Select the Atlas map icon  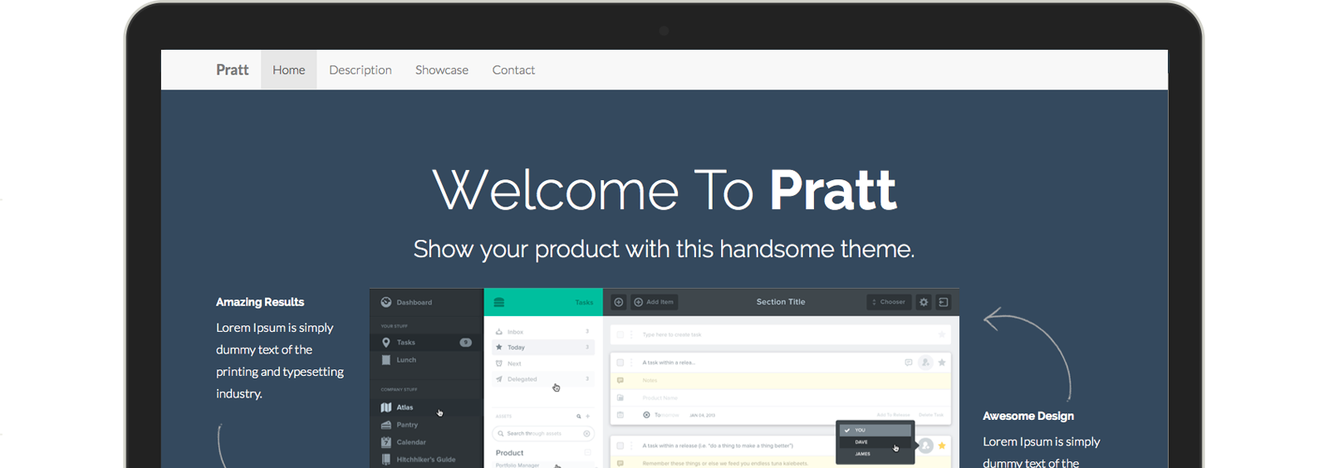386,407
